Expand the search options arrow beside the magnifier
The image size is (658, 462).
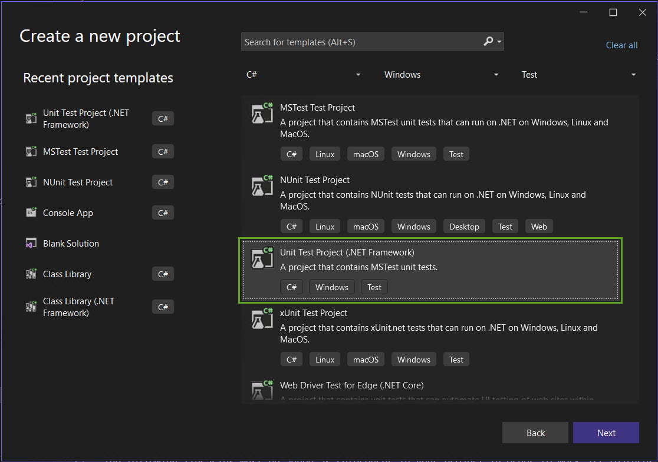(x=499, y=41)
